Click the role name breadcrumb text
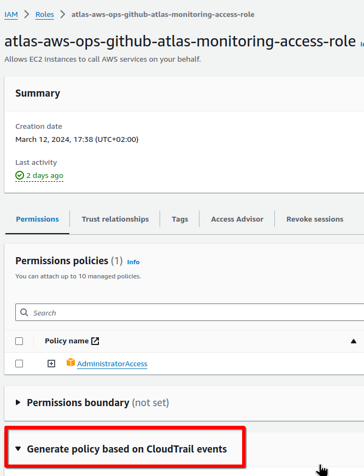The height and width of the screenshot is (476, 364). coord(163,15)
